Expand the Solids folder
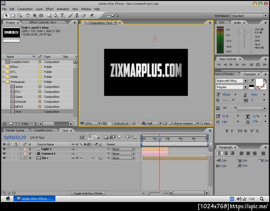Viewport: 270px width, 211px height. click(x=3, y=76)
